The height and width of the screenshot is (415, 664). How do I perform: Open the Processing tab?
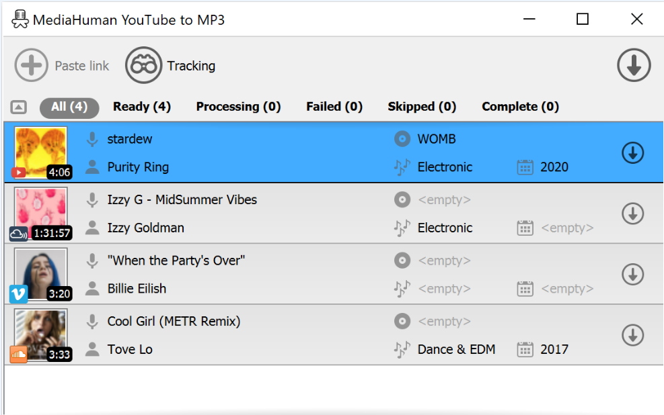[238, 107]
